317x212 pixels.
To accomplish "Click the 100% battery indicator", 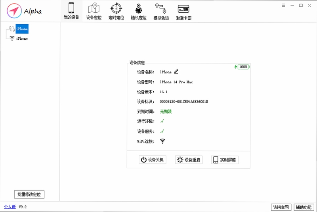I will click(244, 67).
